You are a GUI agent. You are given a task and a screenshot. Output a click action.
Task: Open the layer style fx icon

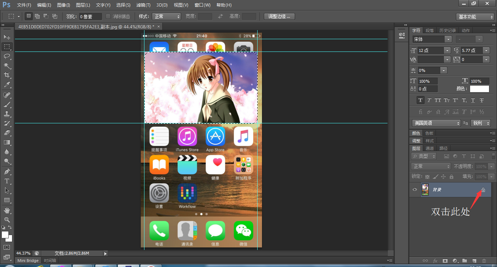tap(435, 260)
